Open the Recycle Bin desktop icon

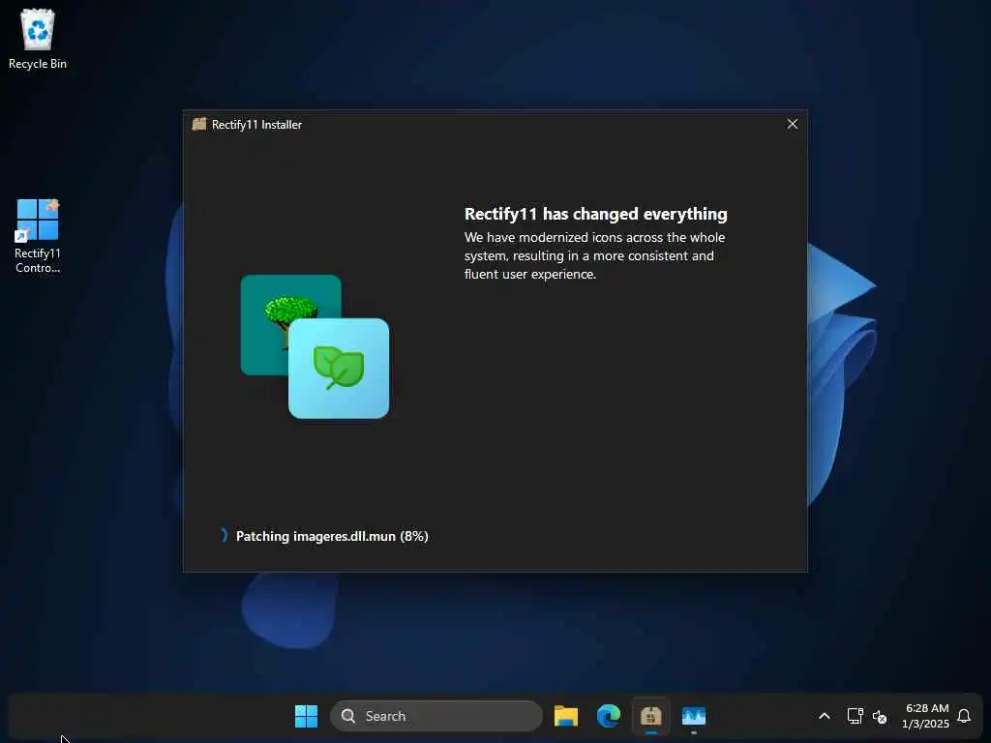coord(38,38)
